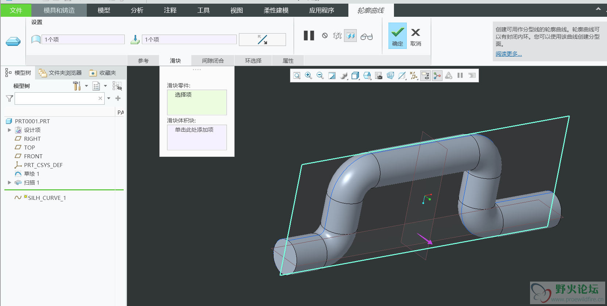Switch to the 工具 ribbon tab

pos(204,10)
